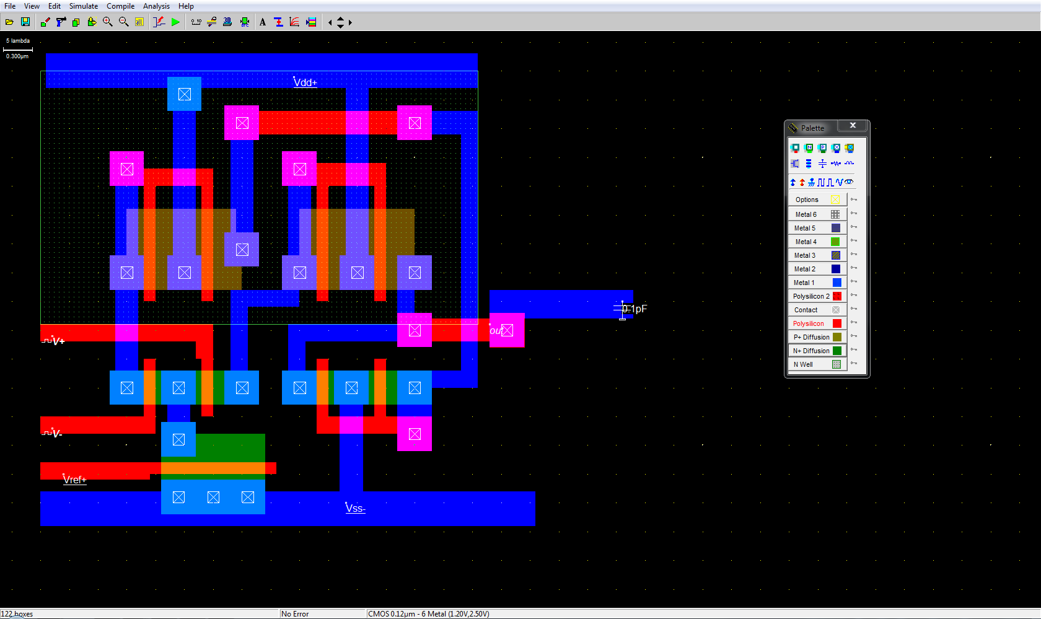1041x619 pixels.
Task: Click the 0.1pF capacitor label in the layout
Action: coord(635,309)
